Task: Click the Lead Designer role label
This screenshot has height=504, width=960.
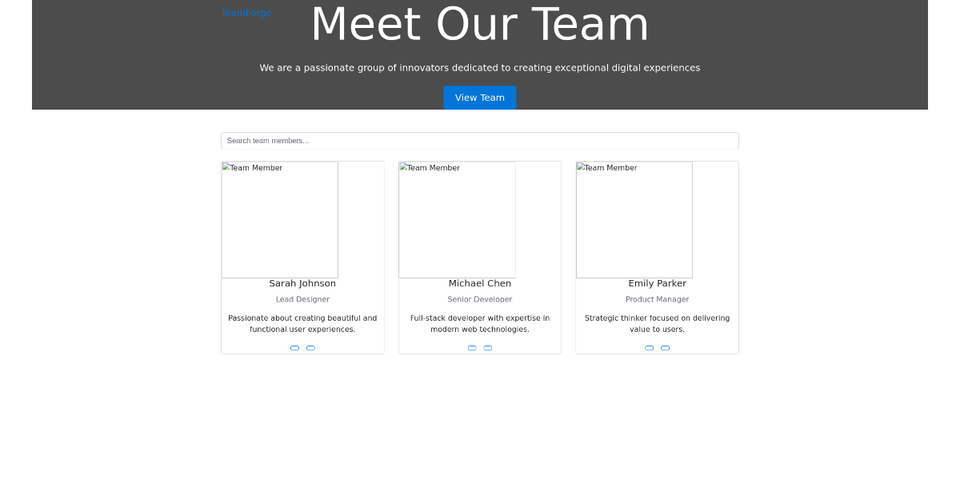Action: 302,299
